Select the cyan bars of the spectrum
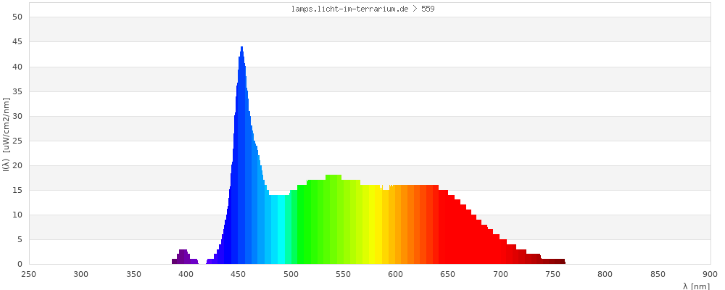 pyautogui.click(x=278, y=231)
